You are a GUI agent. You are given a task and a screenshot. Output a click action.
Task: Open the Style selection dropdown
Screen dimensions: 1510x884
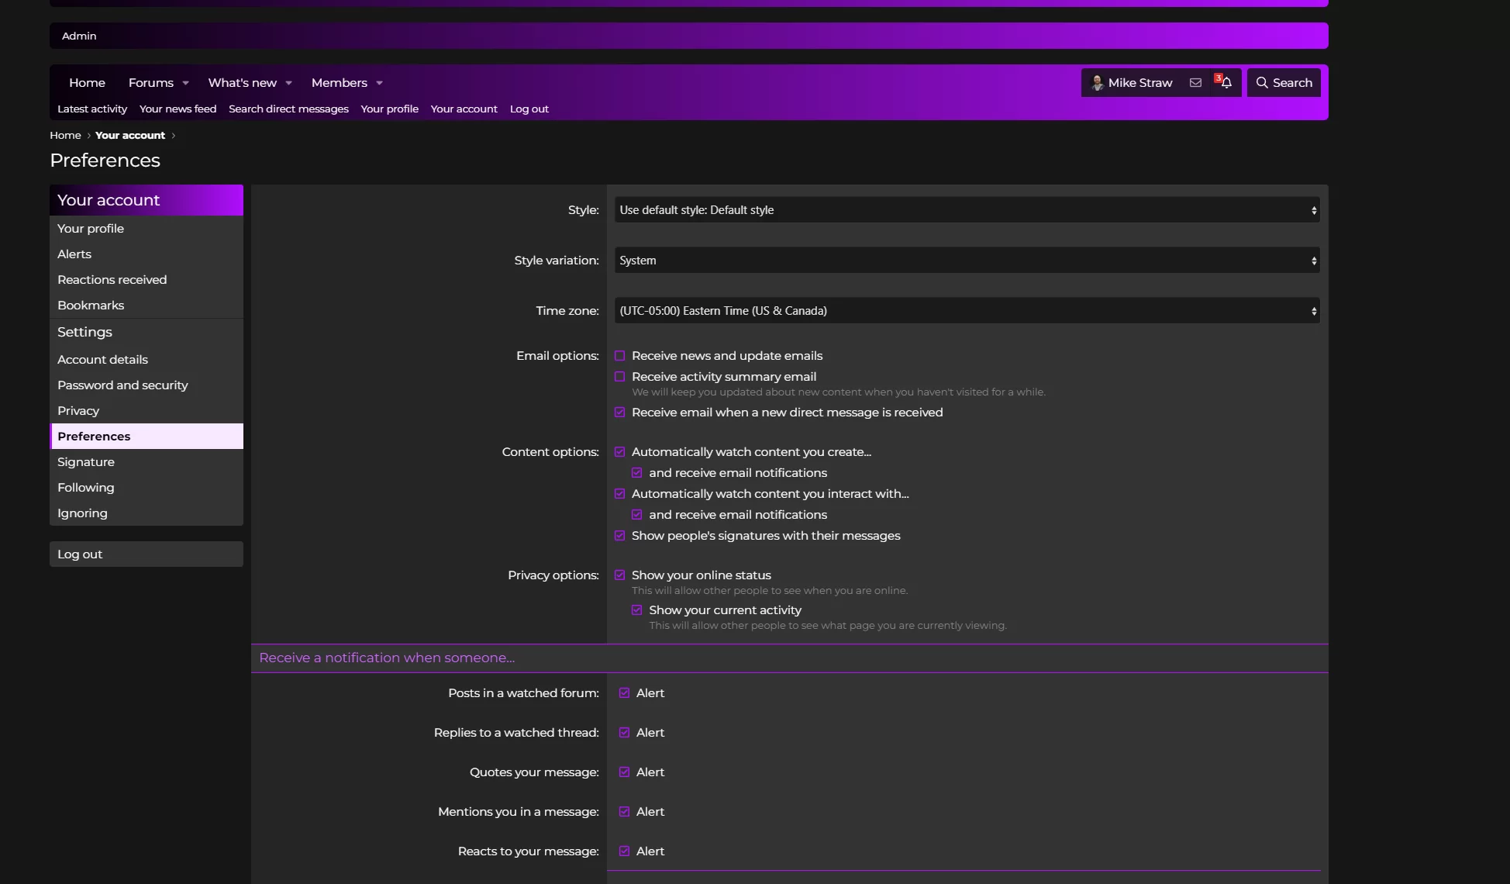(967, 210)
